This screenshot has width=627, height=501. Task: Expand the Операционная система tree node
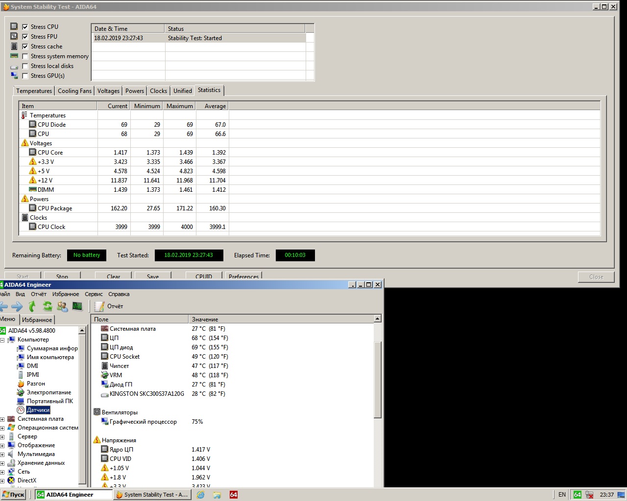[2, 428]
